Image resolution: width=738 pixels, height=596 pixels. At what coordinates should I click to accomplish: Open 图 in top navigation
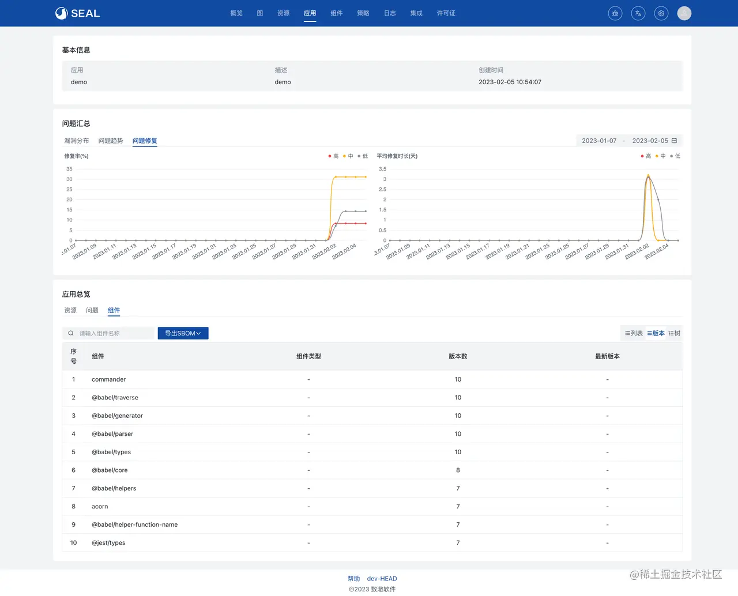pyautogui.click(x=260, y=13)
